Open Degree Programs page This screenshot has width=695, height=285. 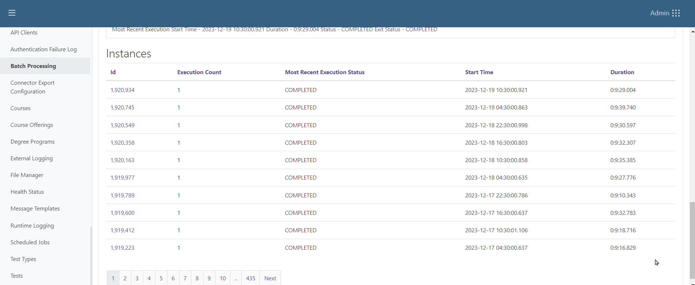click(32, 142)
